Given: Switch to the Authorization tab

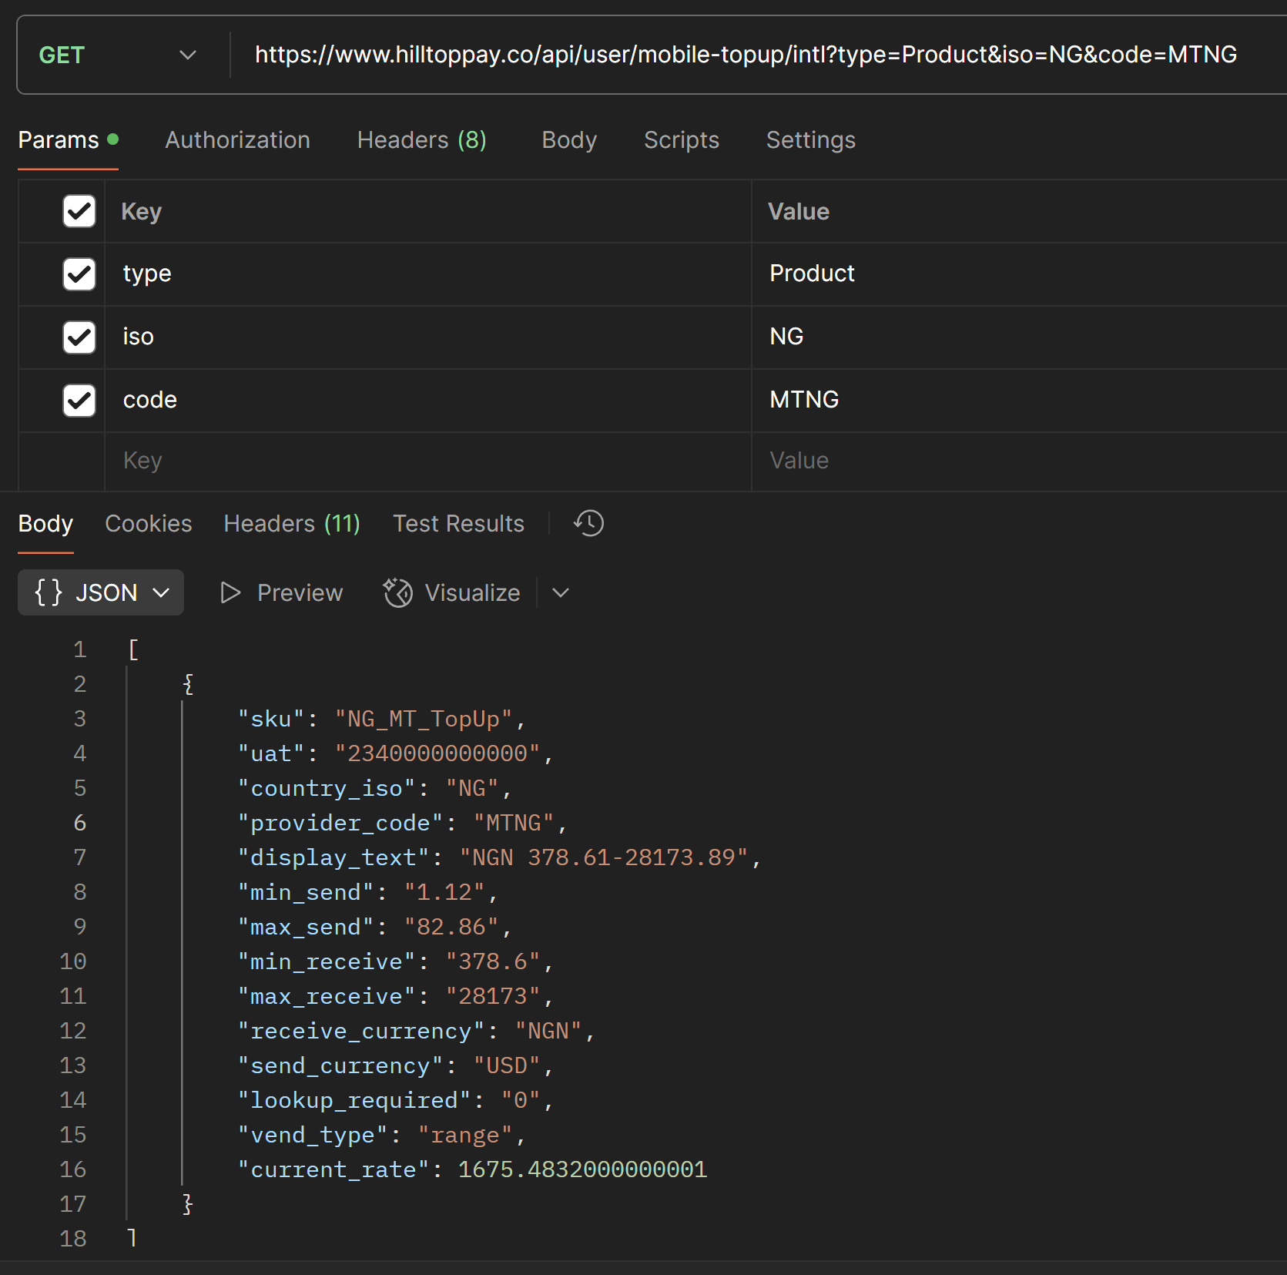Looking at the screenshot, I should coord(237,140).
